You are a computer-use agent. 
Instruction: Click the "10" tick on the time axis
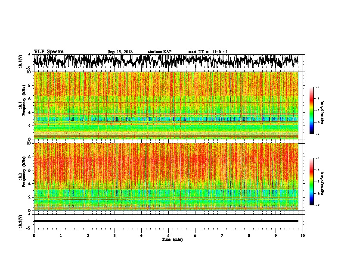click(x=303, y=236)
